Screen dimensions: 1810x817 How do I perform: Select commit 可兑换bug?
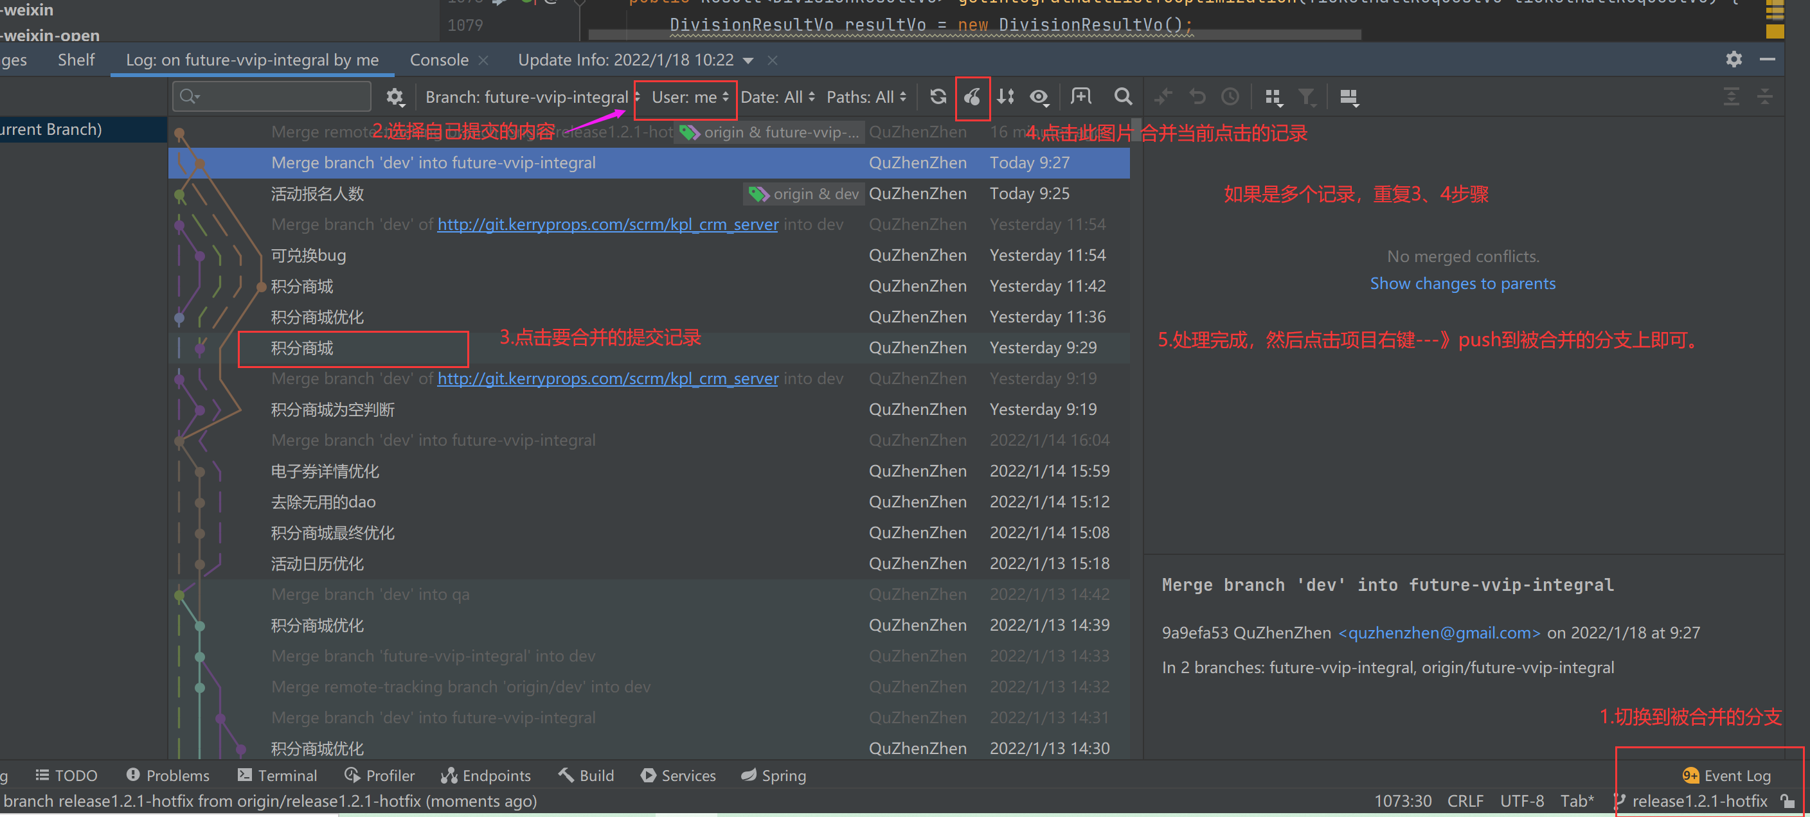649,256
